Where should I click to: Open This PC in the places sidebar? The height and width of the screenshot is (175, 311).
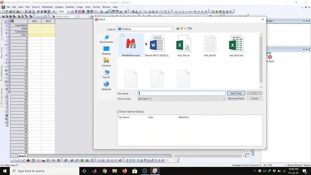tap(106, 74)
